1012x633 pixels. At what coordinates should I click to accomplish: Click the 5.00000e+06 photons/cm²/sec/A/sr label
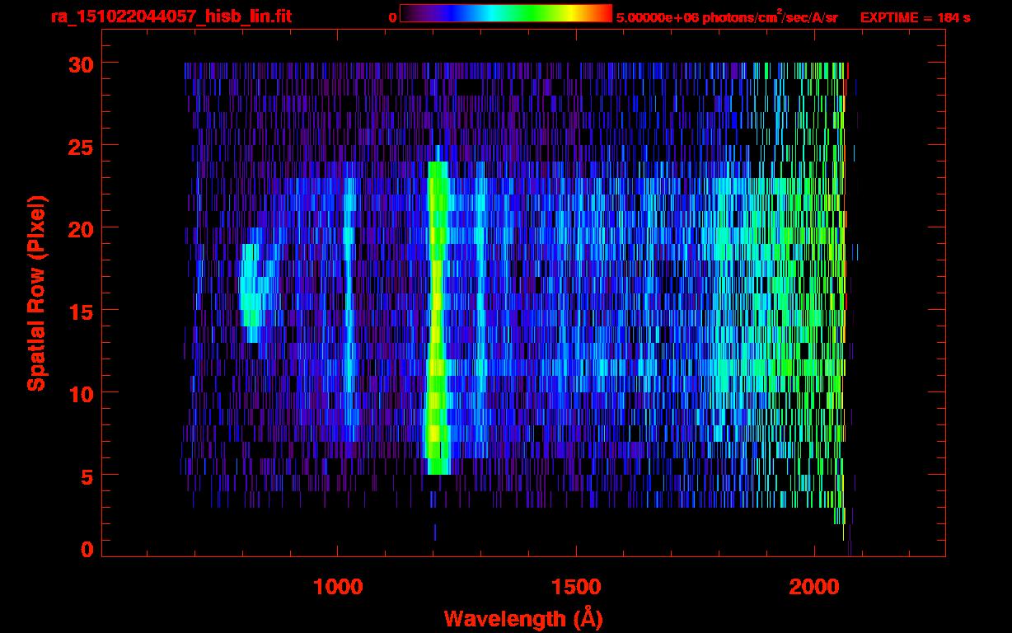(x=727, y=17)
